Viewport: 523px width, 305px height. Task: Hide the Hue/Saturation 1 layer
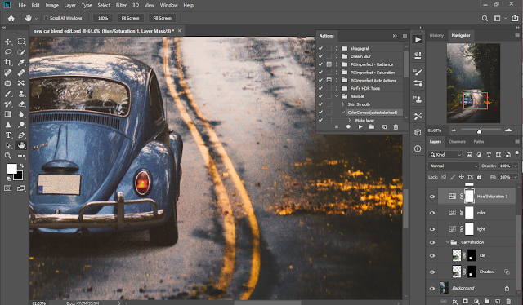432,197
